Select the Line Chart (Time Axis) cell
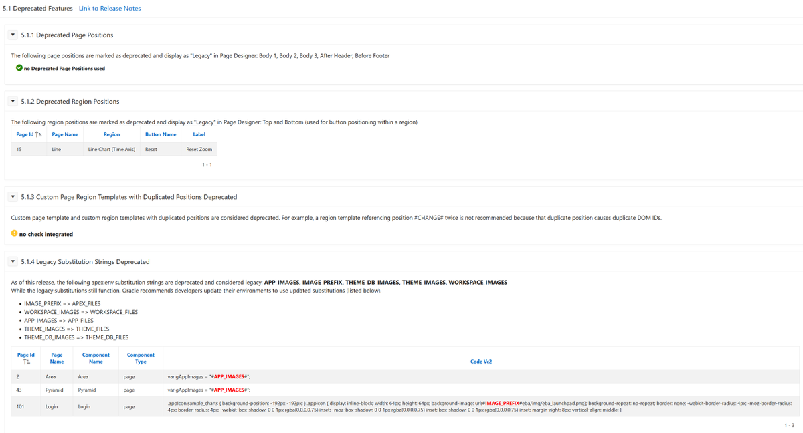This screenshot has height=433, width=803. tap(112, 150)
